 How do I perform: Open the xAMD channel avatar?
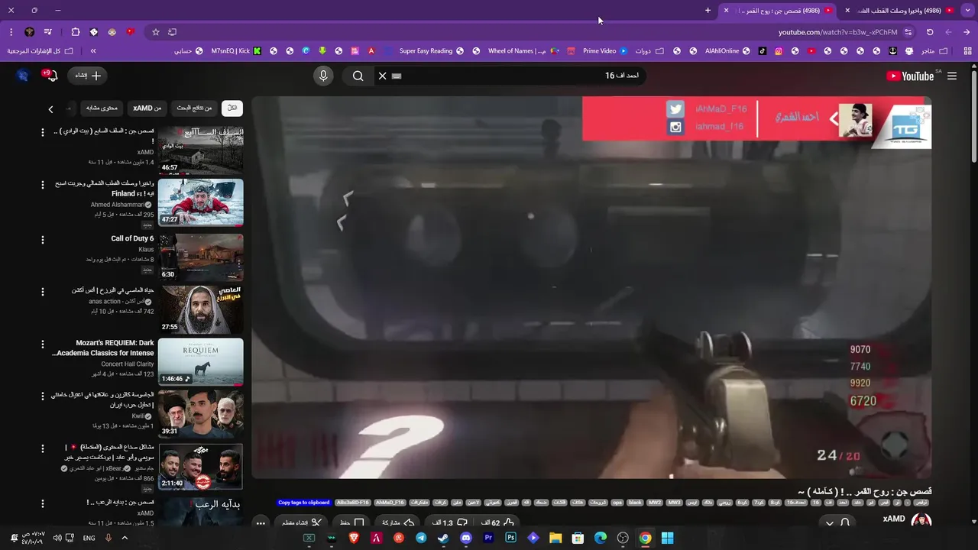tap(921, 520)
